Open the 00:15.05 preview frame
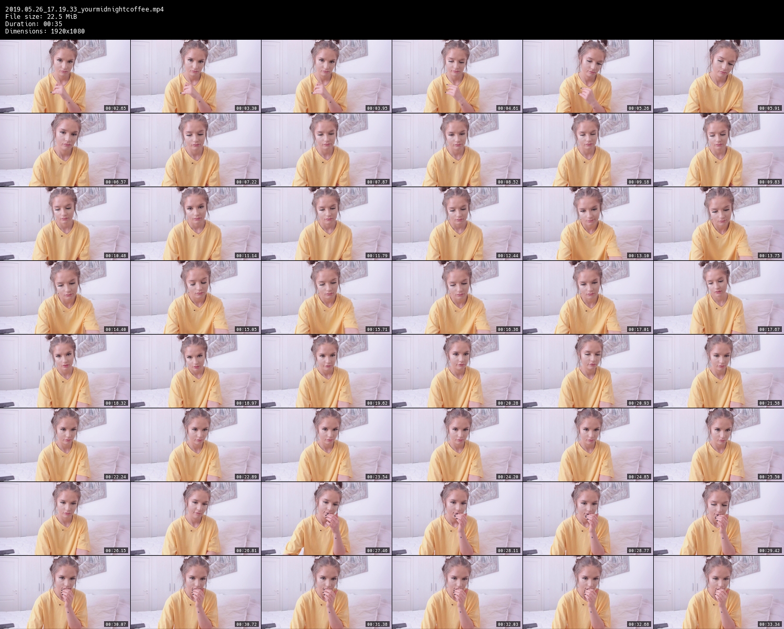The image size is (784, 629). 196,298
